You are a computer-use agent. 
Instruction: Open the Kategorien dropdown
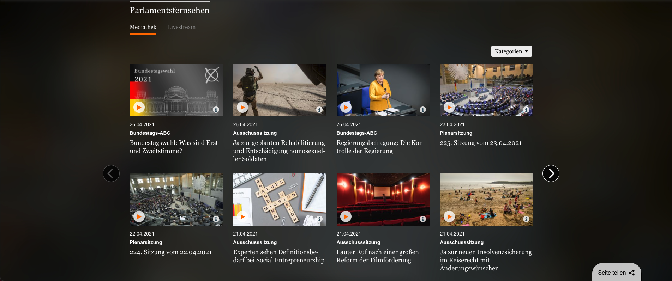[511, 51]
